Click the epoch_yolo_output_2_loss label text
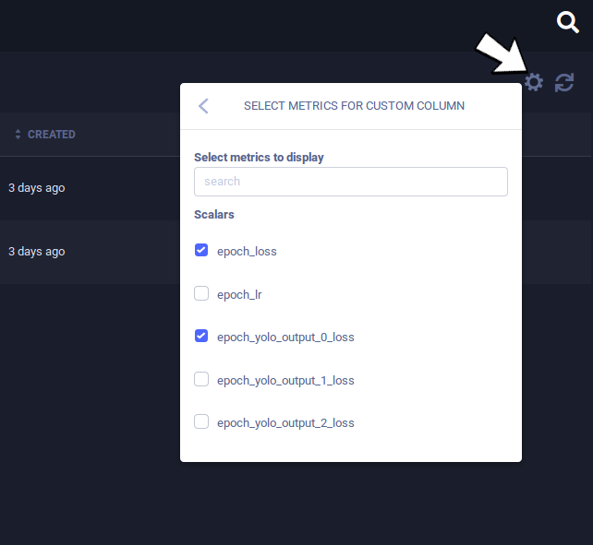Viewport: 593px width, 545px height. pos(285,423)
